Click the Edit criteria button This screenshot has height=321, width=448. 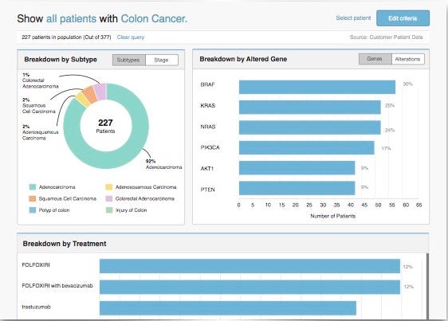point(403,18)
